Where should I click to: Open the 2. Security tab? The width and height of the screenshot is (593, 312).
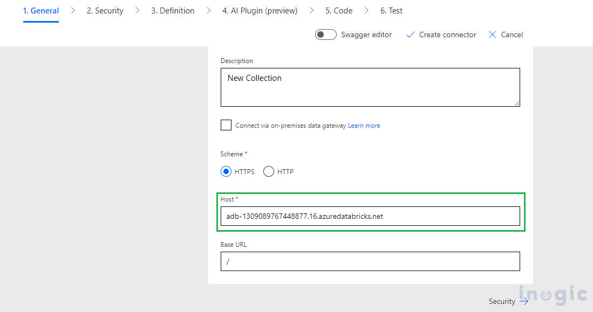coord(105,11)
